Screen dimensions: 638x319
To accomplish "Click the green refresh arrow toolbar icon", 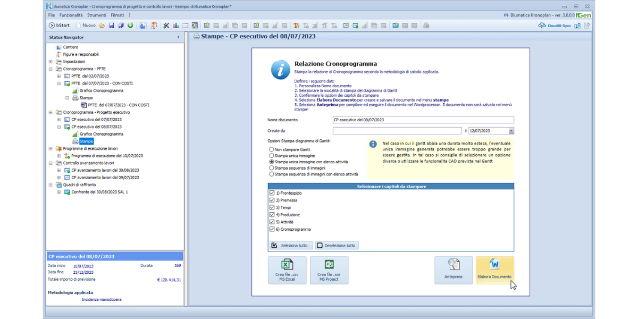I will 130,26.
